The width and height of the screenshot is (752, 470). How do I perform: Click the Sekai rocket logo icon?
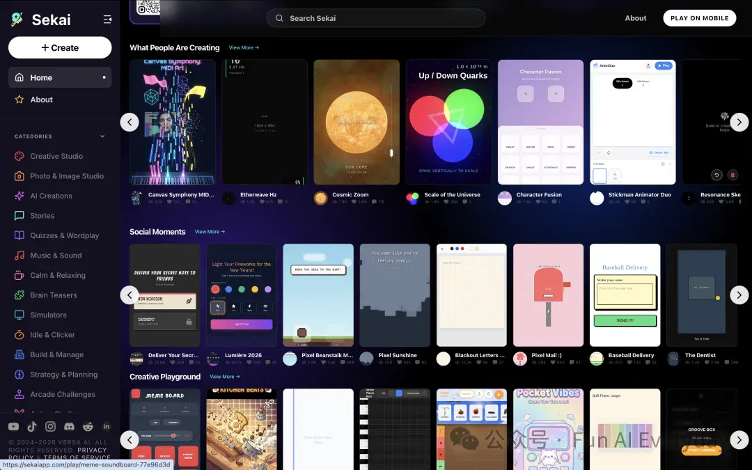17,19
